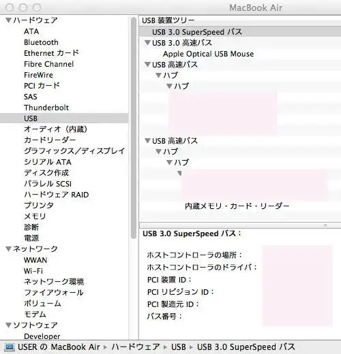
Task: Click the PCI 製造元 ID label
Action: [173, 304]
